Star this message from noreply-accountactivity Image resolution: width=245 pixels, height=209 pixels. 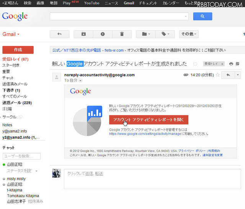click(x=217, y=75)
